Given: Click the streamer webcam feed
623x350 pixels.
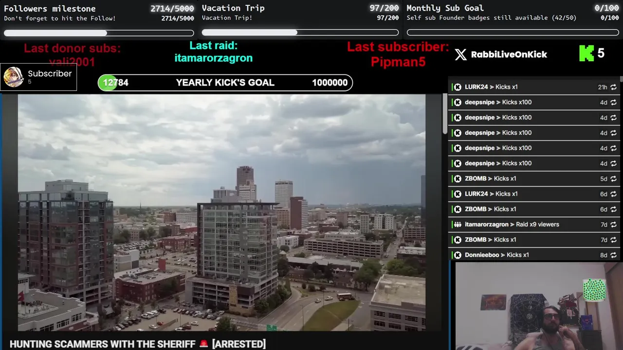Looking at the screenshot, I should (538, 306).
